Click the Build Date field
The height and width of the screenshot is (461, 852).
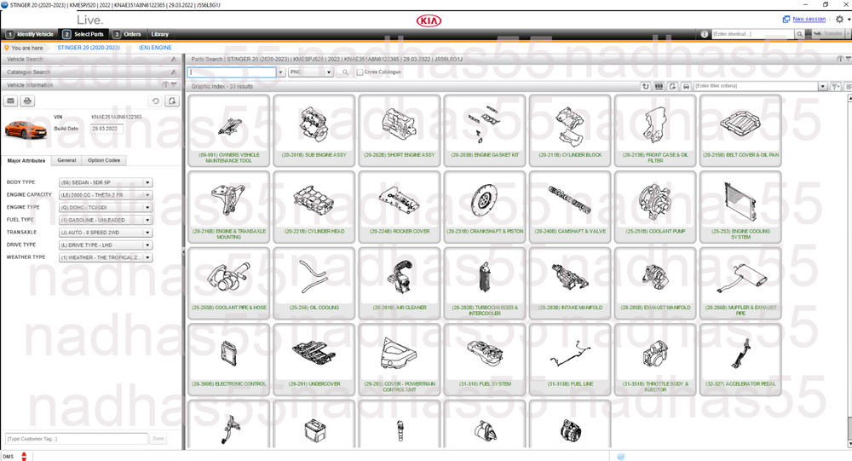[x=106, y=129]
